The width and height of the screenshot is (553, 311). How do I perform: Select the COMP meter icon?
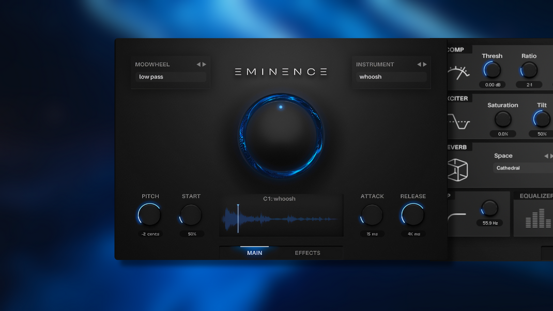point(459,73)
